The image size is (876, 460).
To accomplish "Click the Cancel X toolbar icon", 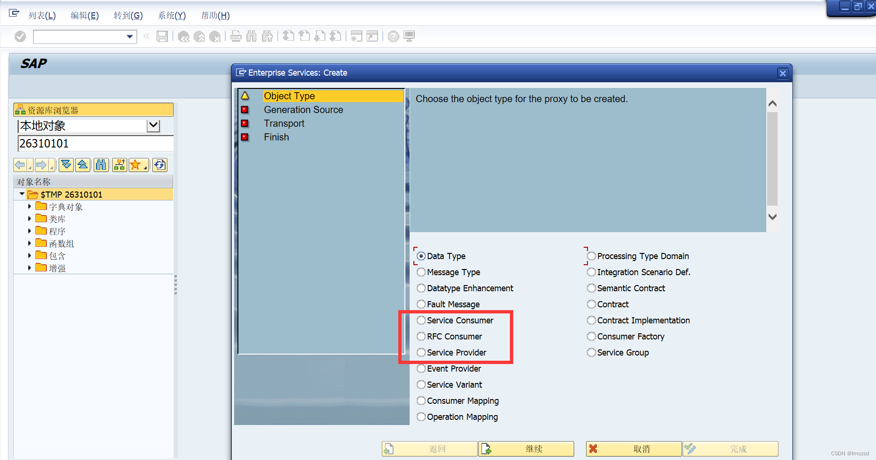I will coord(215,36).
